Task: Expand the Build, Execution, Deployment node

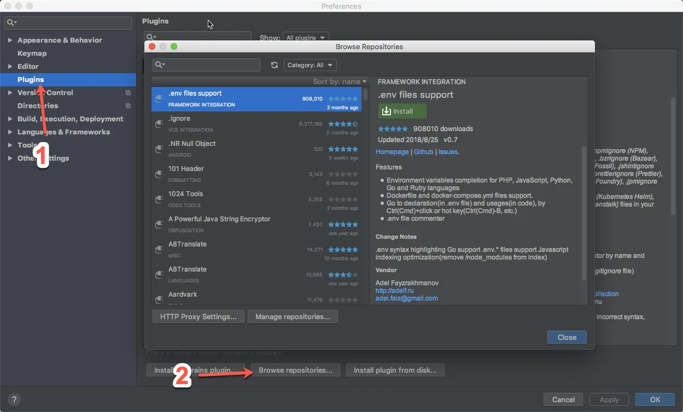Action: click(x=10, y=119)
